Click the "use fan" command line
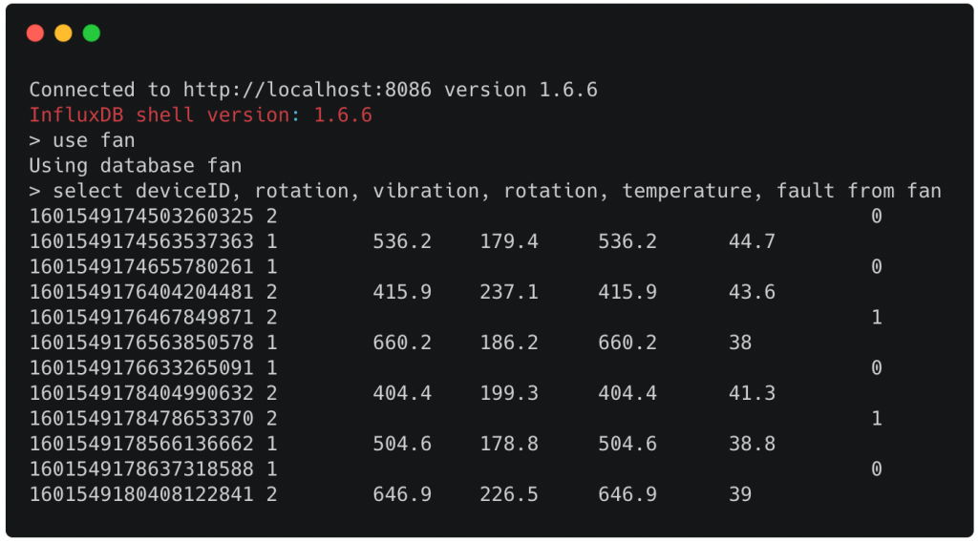Viewport: 978px width, 541px height. click(94, 140)
